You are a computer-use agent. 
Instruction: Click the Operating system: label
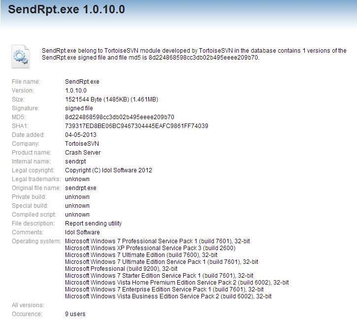[x=36, y=241]
